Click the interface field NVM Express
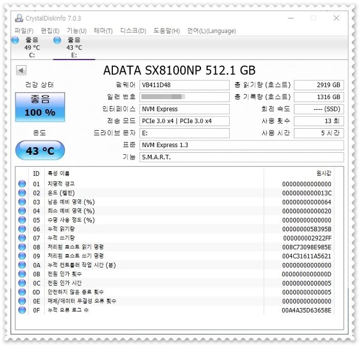 (x=185, y=109)
